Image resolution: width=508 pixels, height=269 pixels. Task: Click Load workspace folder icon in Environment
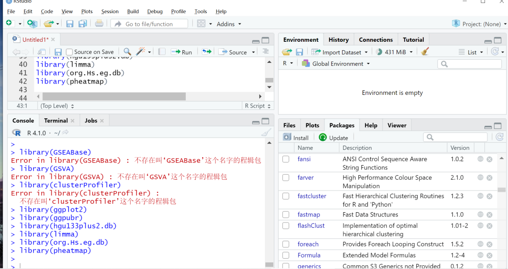287,52
